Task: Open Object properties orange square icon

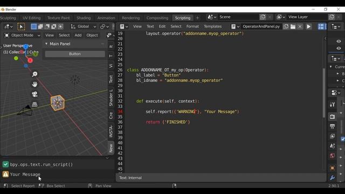Action: click(332, 168)
